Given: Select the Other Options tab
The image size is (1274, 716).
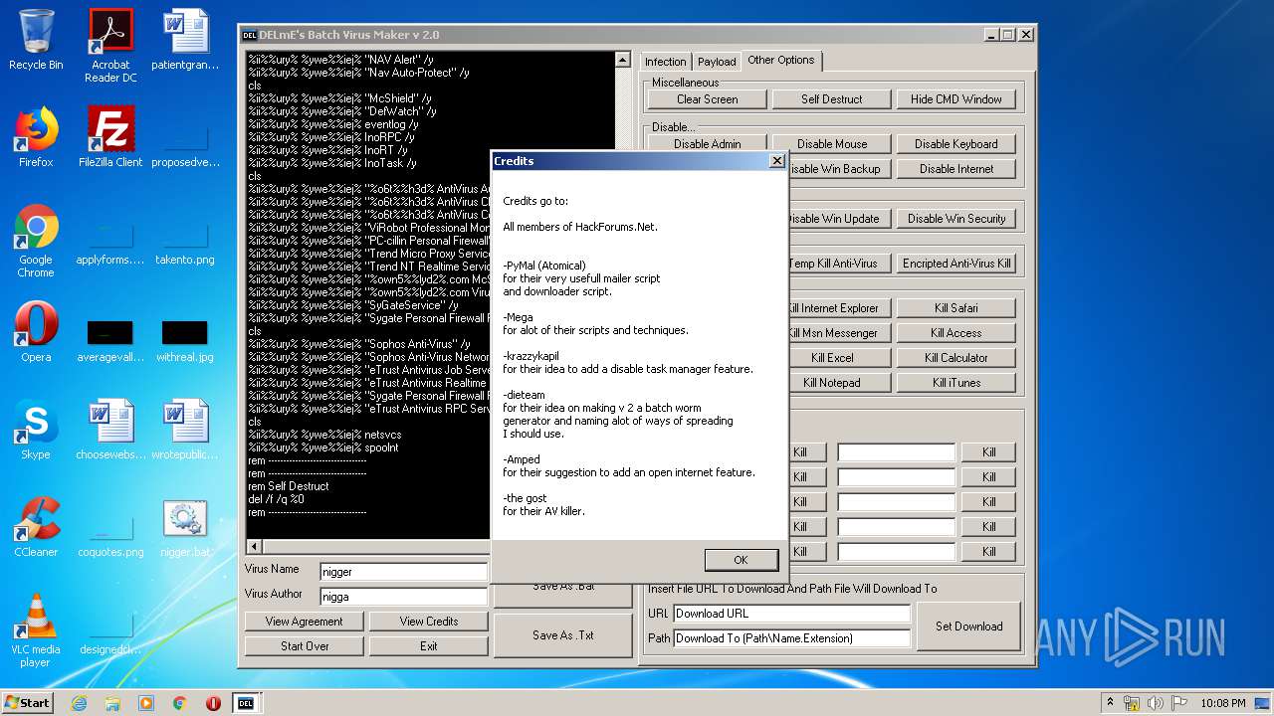Looking at the screenshot, I should click(x=780, y=60).
